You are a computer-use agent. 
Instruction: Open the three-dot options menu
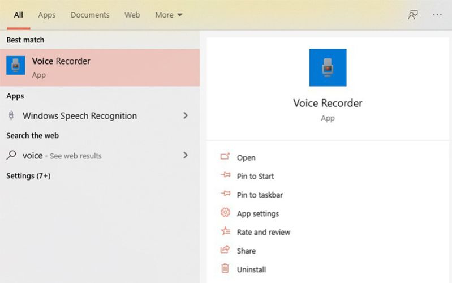(437, 15)
